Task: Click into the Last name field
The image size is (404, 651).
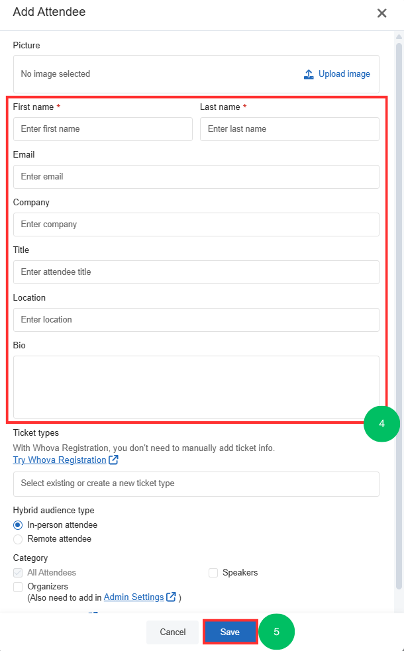Action: click(289, 129)
